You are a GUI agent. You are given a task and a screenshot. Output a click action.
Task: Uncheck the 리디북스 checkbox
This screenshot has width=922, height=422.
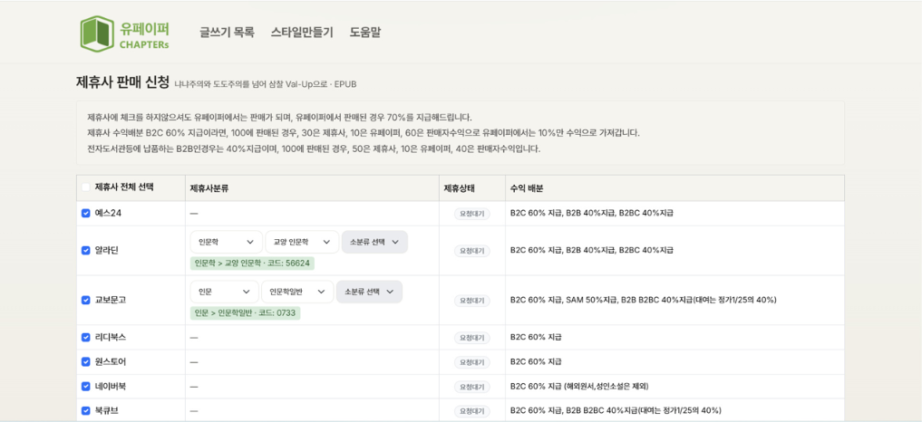[86, 338]
